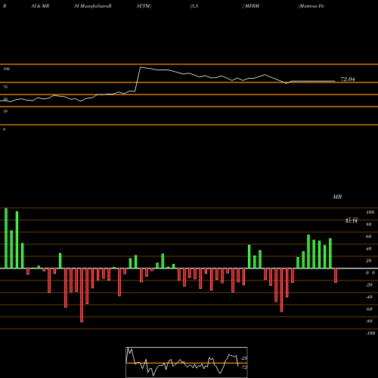The width and height of the screenshot is (378, 378).
Task: Click the 'SI & MR' header label
Action: click(40, 6)
